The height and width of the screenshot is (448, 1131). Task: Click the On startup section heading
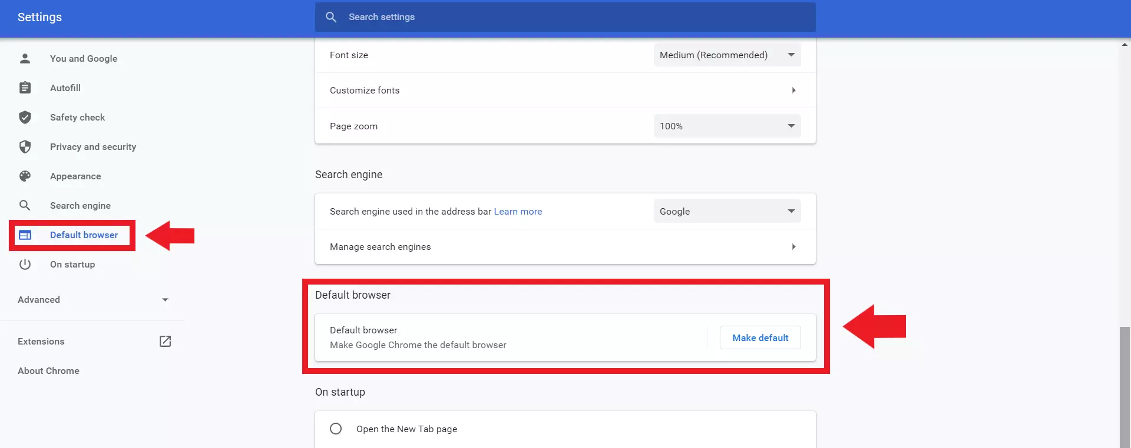tap(340, 392)
